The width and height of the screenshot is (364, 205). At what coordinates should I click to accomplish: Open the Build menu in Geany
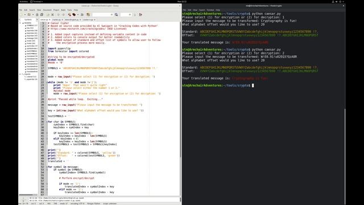(x=63, y=10)
